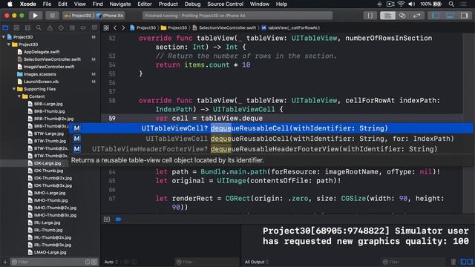The image size is (475, 267).
Task: Select LaunchScreen.xib in navigator
Action: pos(41,82)
